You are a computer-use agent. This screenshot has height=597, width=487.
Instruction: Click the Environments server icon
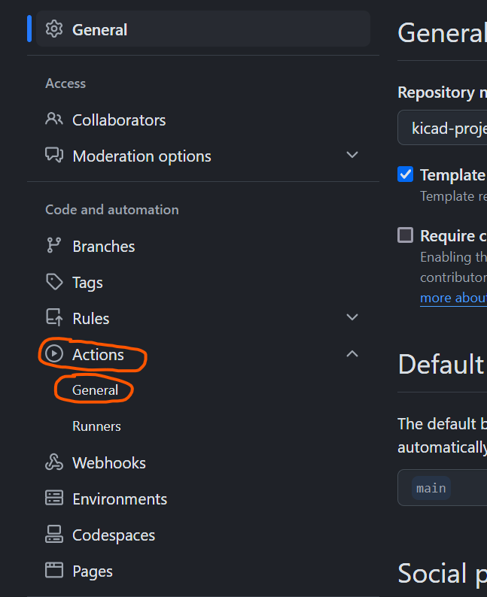click(54, 499)
